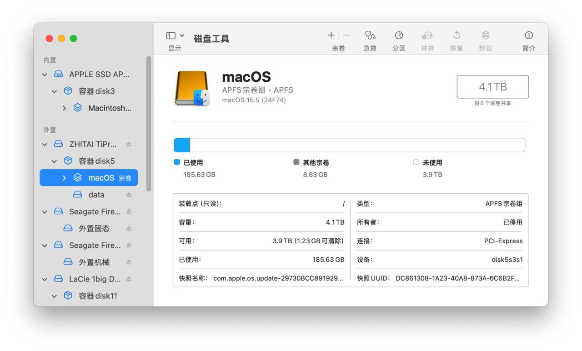582x351 pixels.
Task: Run 急救 First Aid on the volume
Action: [370, 35]
